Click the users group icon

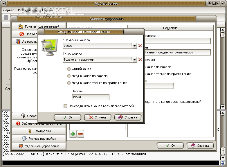(21, 26)
